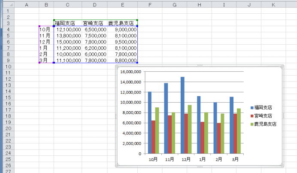This screenshot has width=297, height=173.
Task: Select the 鹿児島支店 header cell in the table
Action: click(123, 23)
